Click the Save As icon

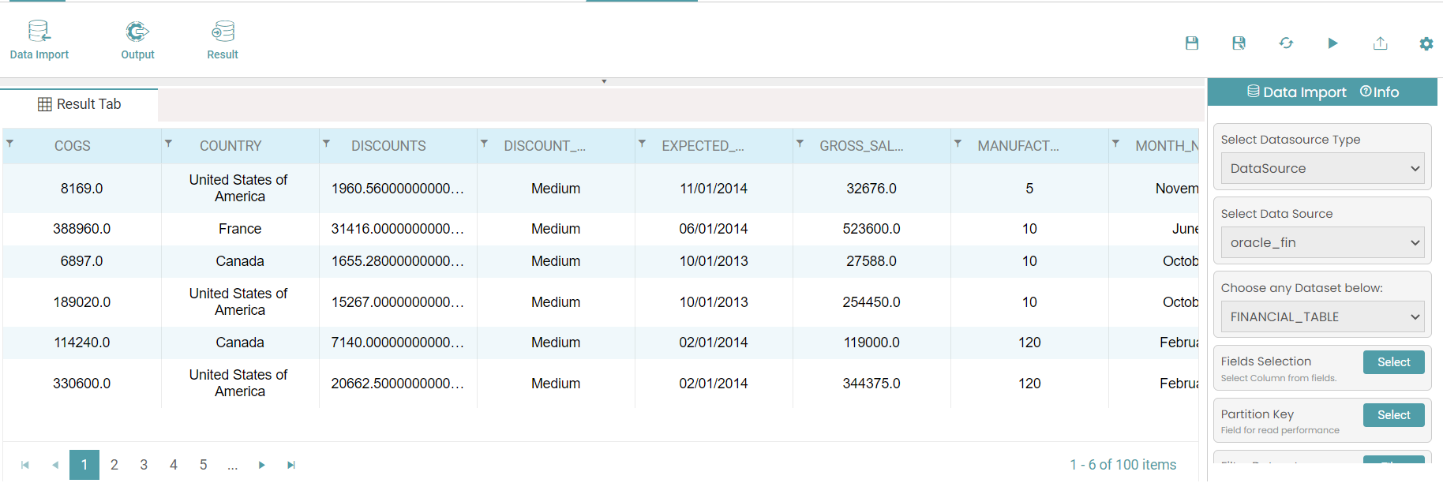1239,43
